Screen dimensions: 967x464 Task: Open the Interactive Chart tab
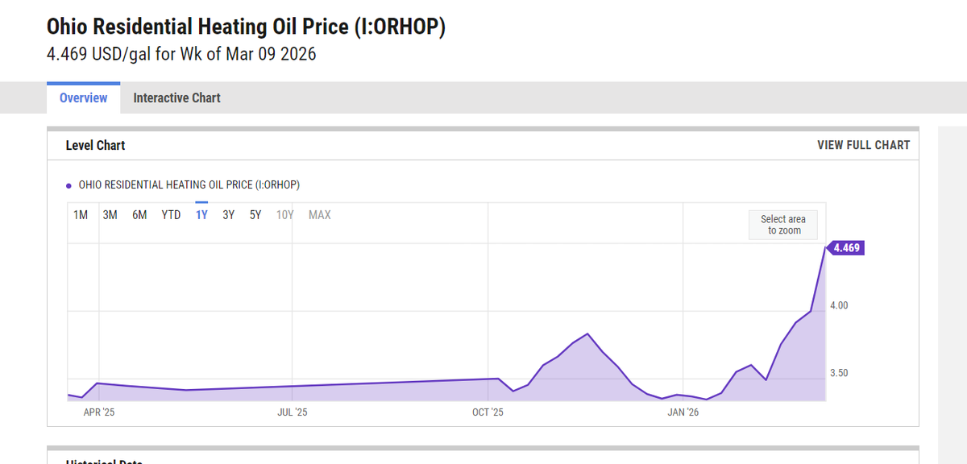click(x=176, y=97)
